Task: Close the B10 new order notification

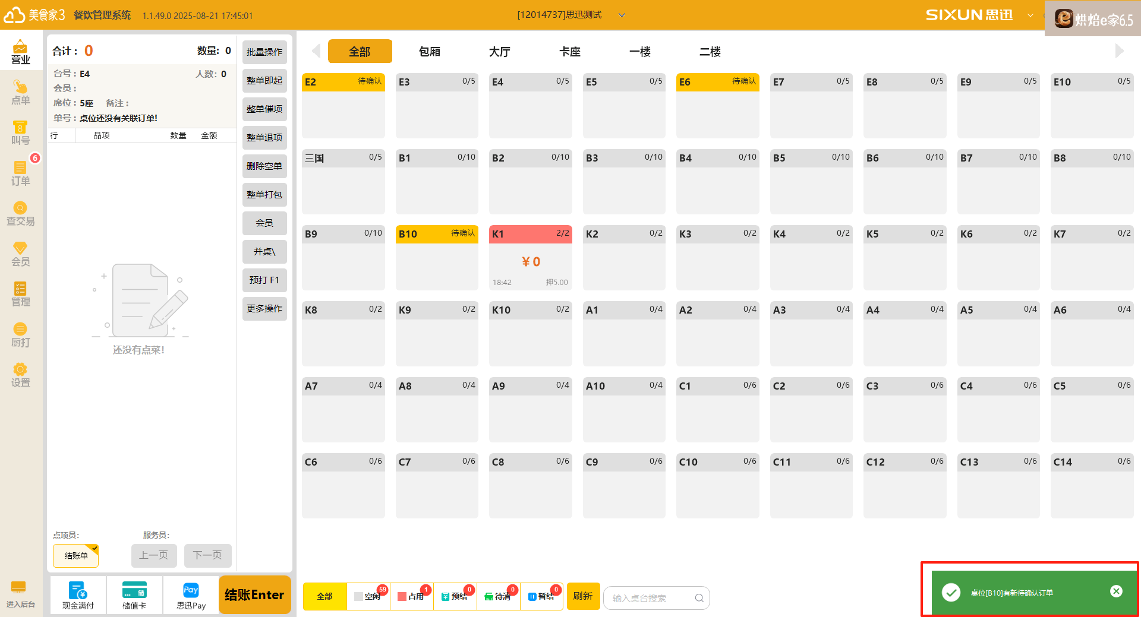Action: (x=1116, y=591)
